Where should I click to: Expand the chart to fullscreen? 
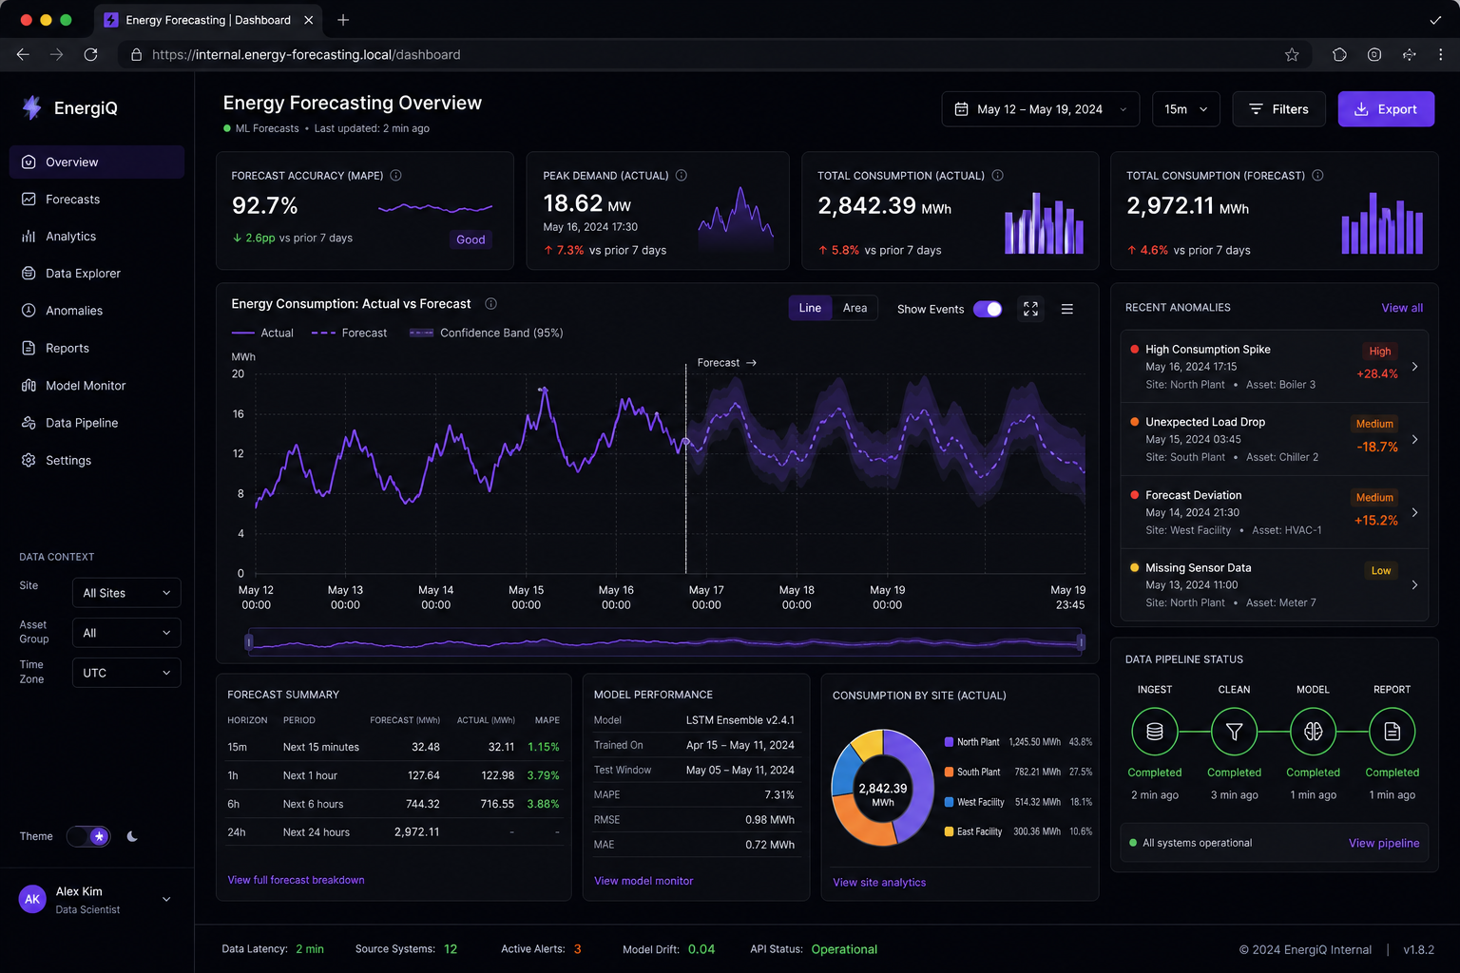[x=1030, y=309]
